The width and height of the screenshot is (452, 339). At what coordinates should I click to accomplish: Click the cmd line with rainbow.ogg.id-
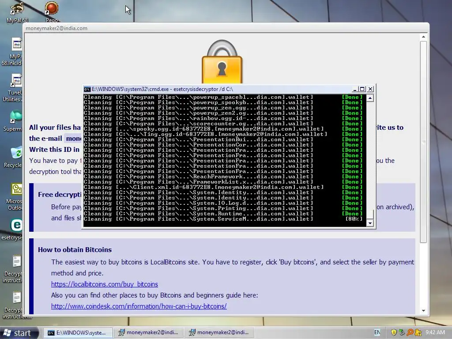click(x=198, y=118)
